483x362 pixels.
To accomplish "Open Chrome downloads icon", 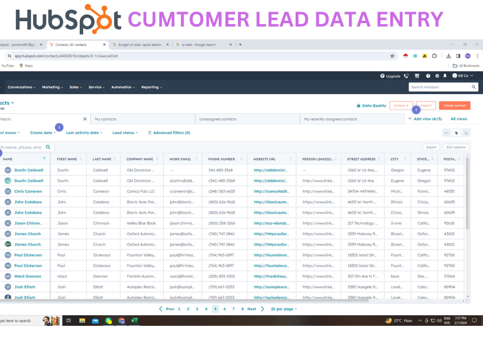I will coord(449,56).
